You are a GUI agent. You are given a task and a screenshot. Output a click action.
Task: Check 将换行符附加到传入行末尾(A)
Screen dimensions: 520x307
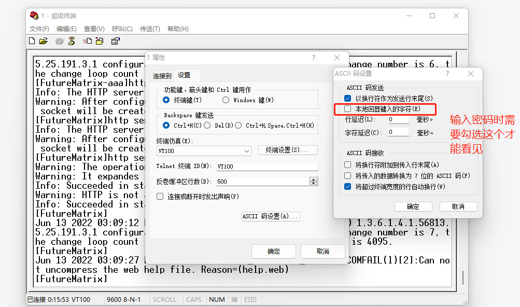click(347, 163)
